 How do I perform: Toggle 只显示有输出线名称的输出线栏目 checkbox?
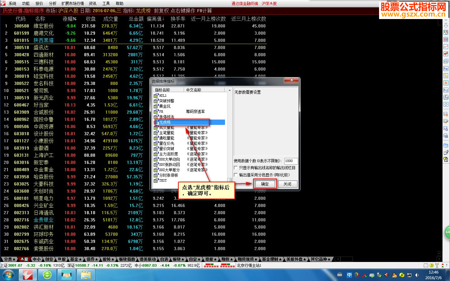[x=236, y=168]
